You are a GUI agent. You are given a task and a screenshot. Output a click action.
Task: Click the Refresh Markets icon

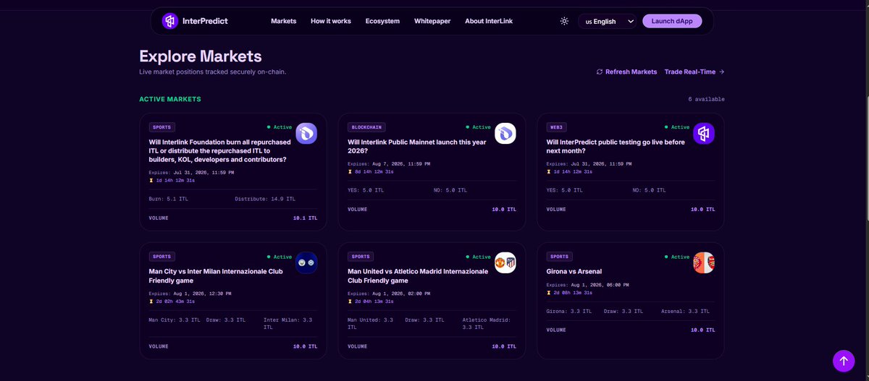coord(600,72)
